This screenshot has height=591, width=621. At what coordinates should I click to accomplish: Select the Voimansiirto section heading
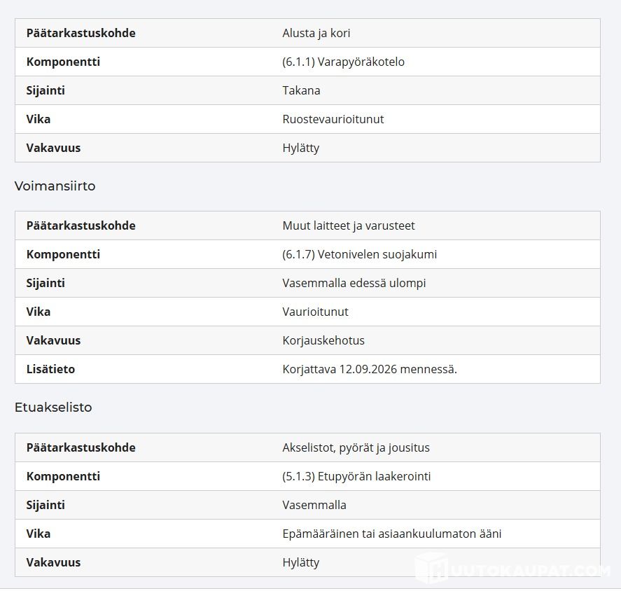tap(55, 186)
